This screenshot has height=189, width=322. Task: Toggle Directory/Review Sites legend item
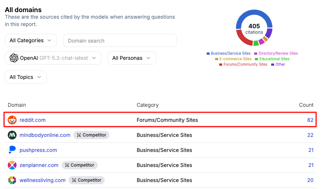[x=276, y=53]
